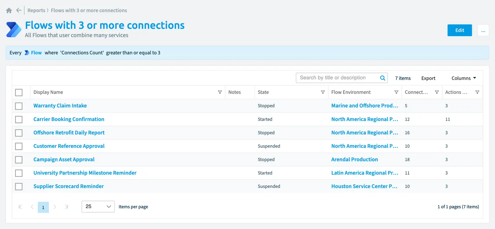Image resolution: width=495 pixels, height=229 pixels.
Task: Open the more options ellipsis menu
Action: (483, 30)
